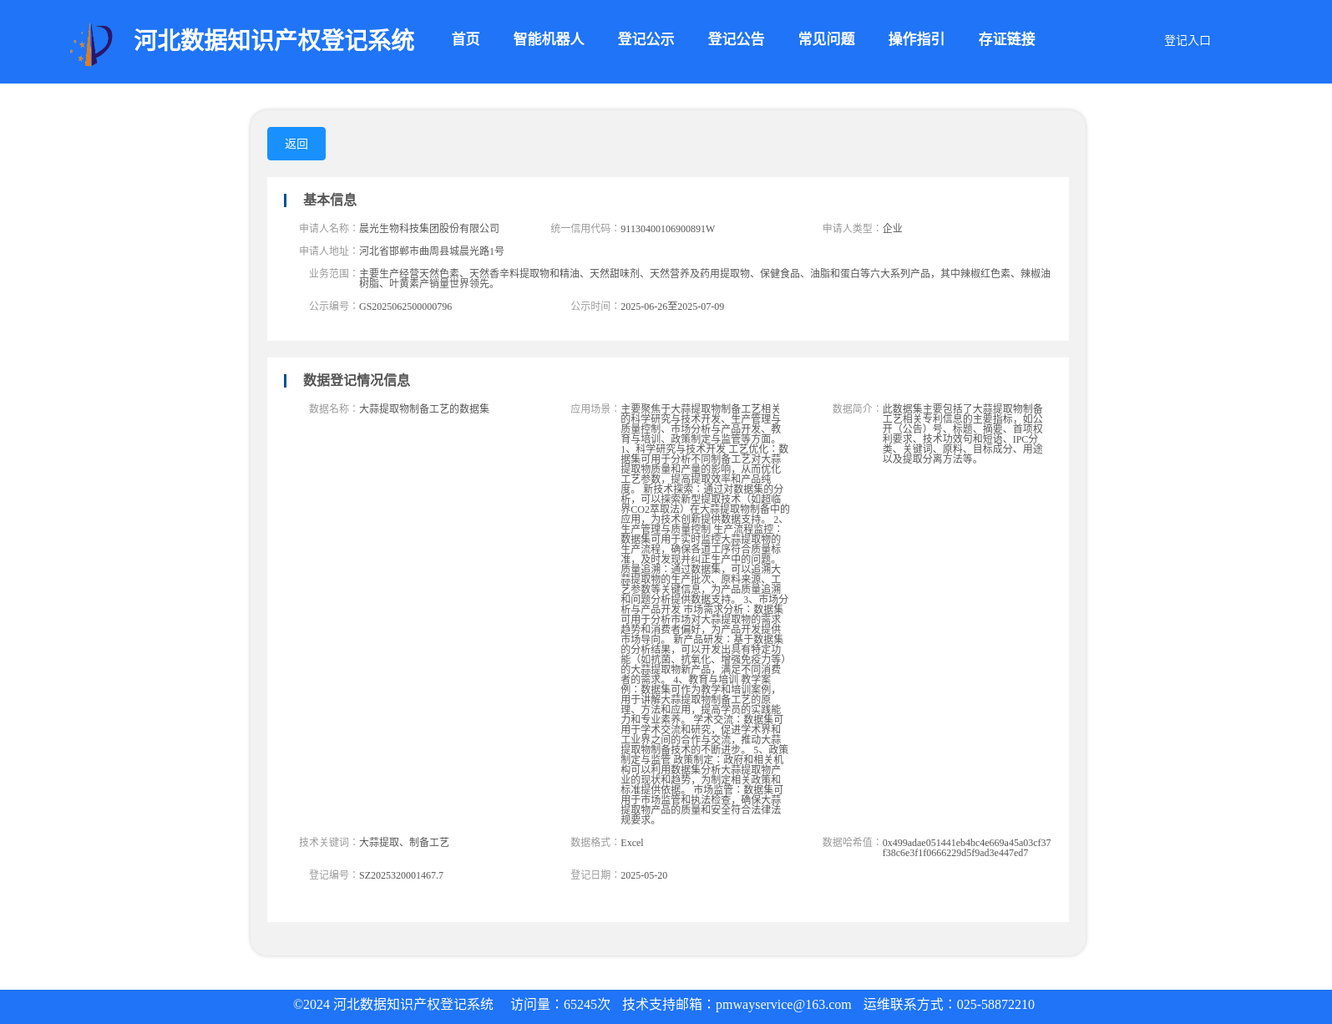This screenshot has width=1332, height=1024.
Task: Open 常见问题 in navigation
Action: point(827,39)
